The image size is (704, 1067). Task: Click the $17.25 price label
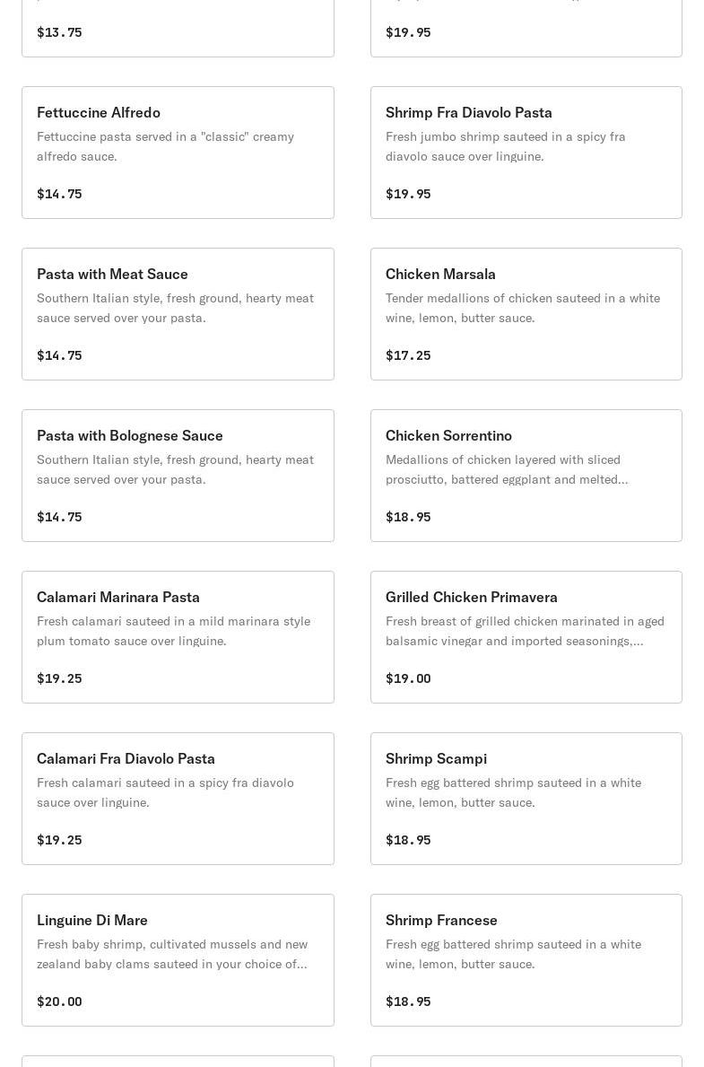(x=408, y=355)
